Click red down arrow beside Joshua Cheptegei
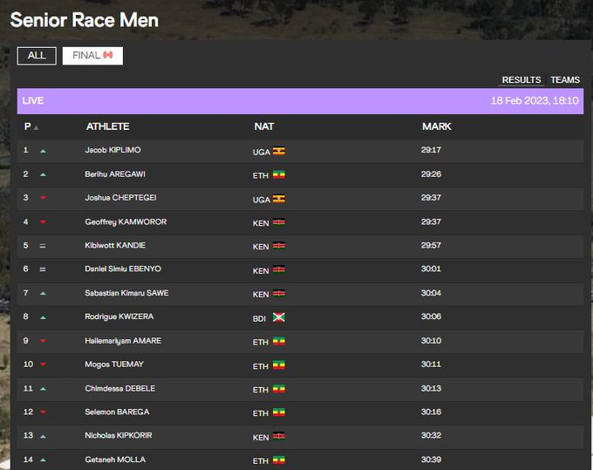This screenshot has width=593, height=470. pyautogui.click(x=43, y=199)
